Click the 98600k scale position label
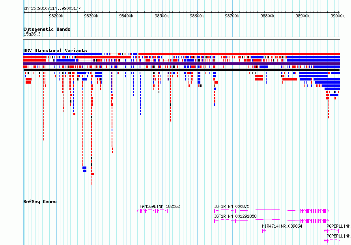Viewport: 351px width, 245px height. coord(197,16)
